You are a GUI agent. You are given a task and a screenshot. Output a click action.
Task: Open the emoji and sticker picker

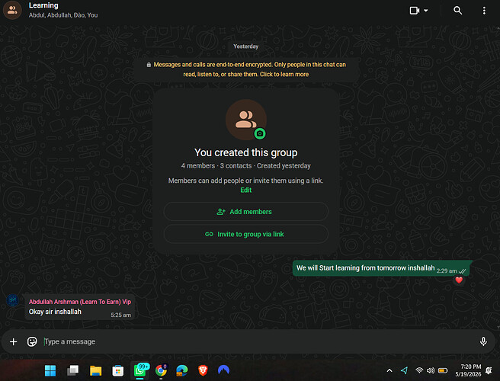point(32,342)
